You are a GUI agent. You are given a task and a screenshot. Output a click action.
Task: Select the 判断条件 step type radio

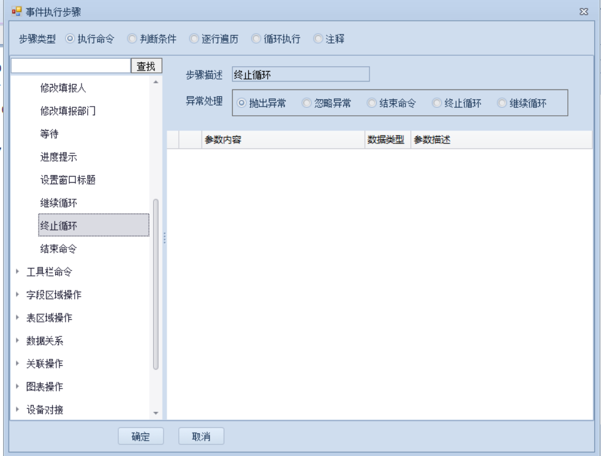pos(132,39)
